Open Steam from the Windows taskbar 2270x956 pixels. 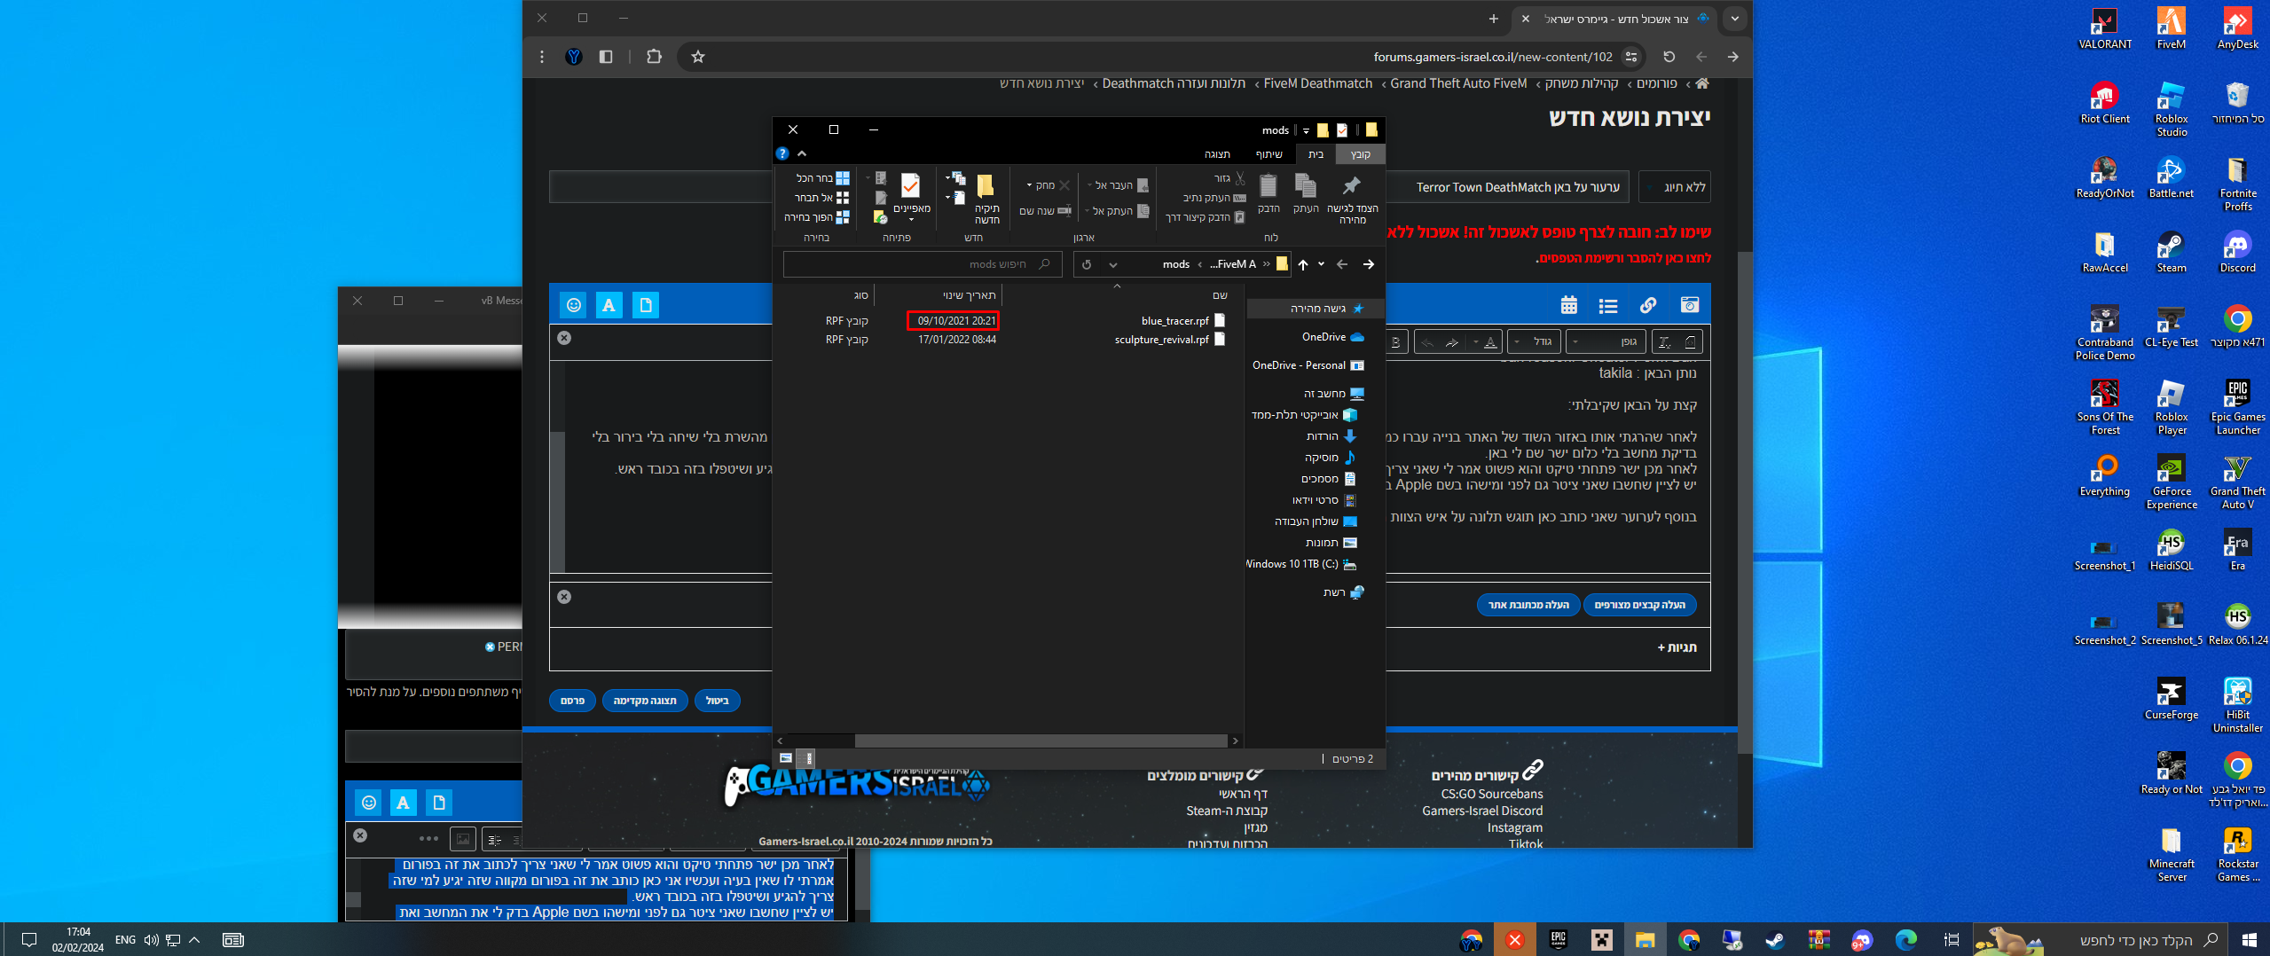[x=1775, y=940]
